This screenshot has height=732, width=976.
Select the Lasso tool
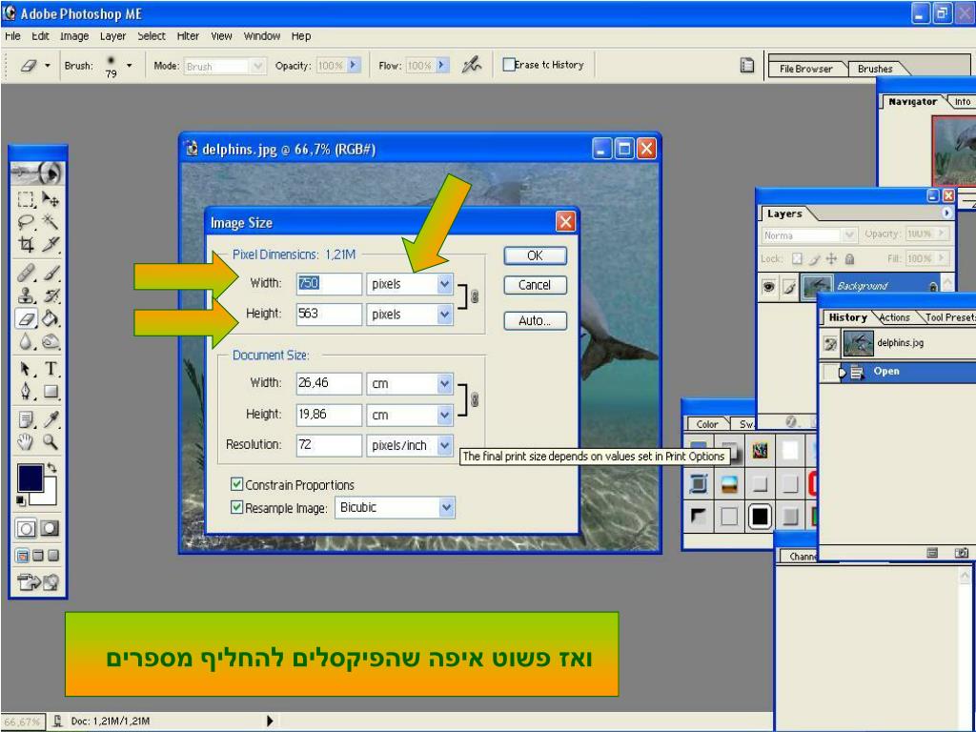click(26, 221)
